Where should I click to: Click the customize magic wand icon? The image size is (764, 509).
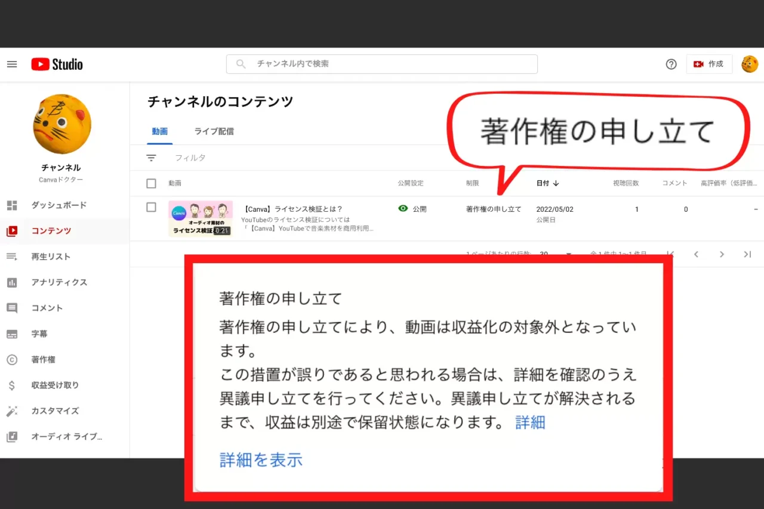pos(12,411)
